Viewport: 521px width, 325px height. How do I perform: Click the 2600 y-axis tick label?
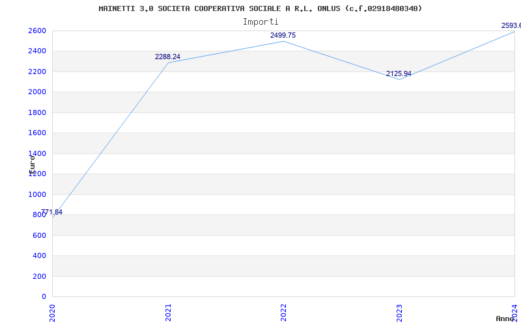pos(37,31)
